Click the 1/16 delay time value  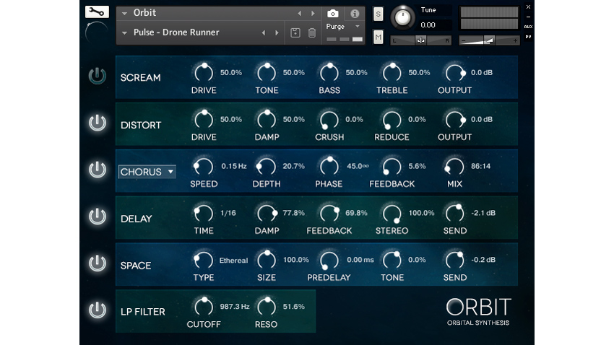coord(228,213)
